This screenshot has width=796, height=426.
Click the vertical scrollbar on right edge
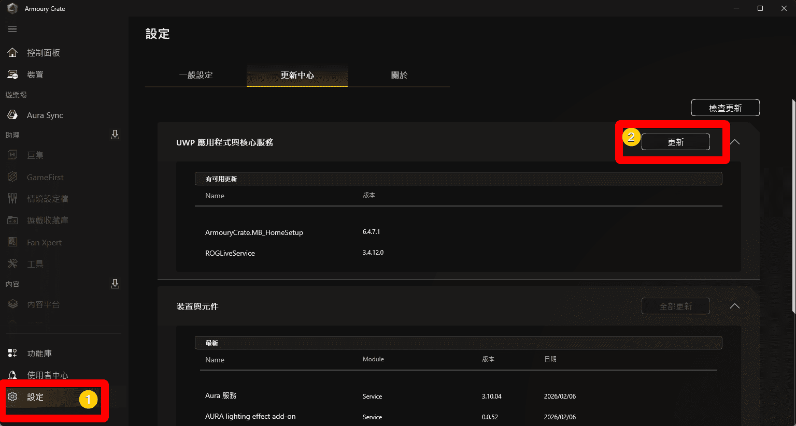tap(793, 207)
